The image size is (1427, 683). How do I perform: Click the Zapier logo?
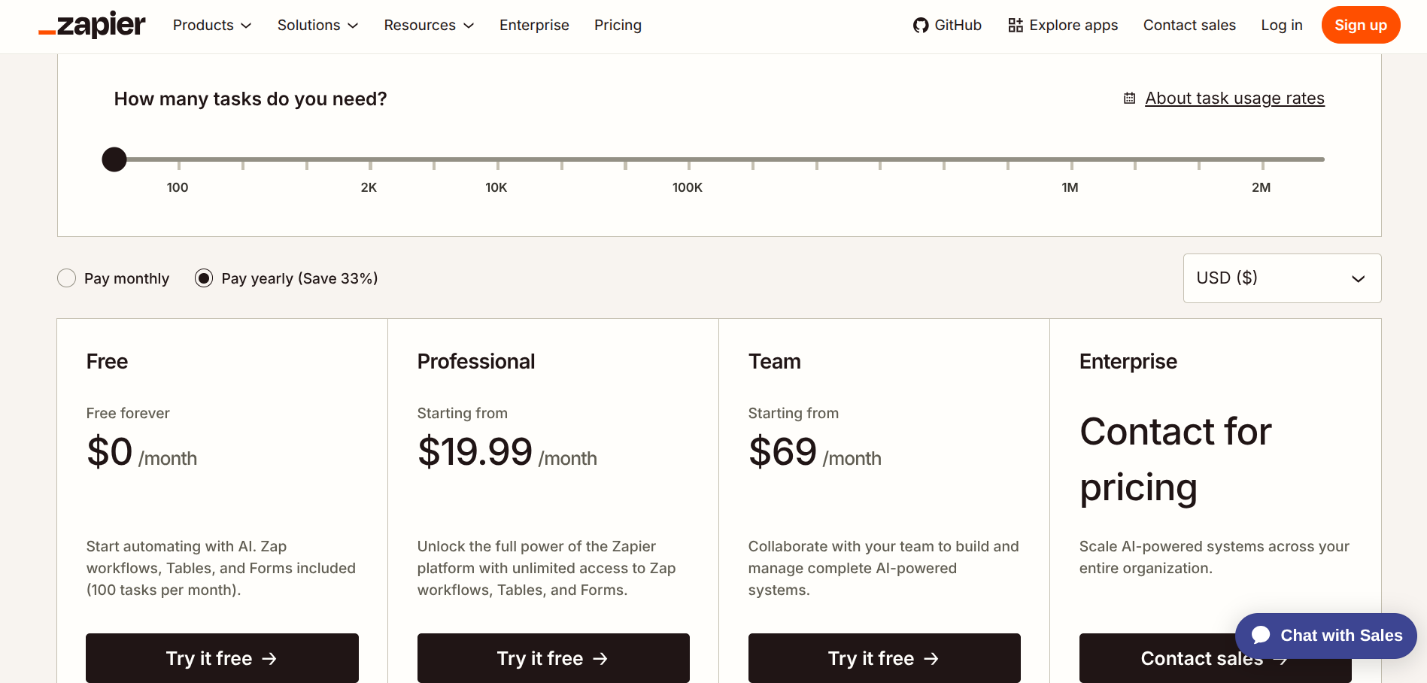tap(92, 25)
